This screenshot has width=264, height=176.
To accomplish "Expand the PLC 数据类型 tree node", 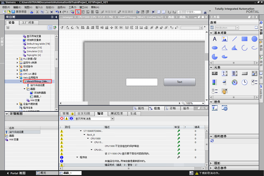I will pos(18,59).
